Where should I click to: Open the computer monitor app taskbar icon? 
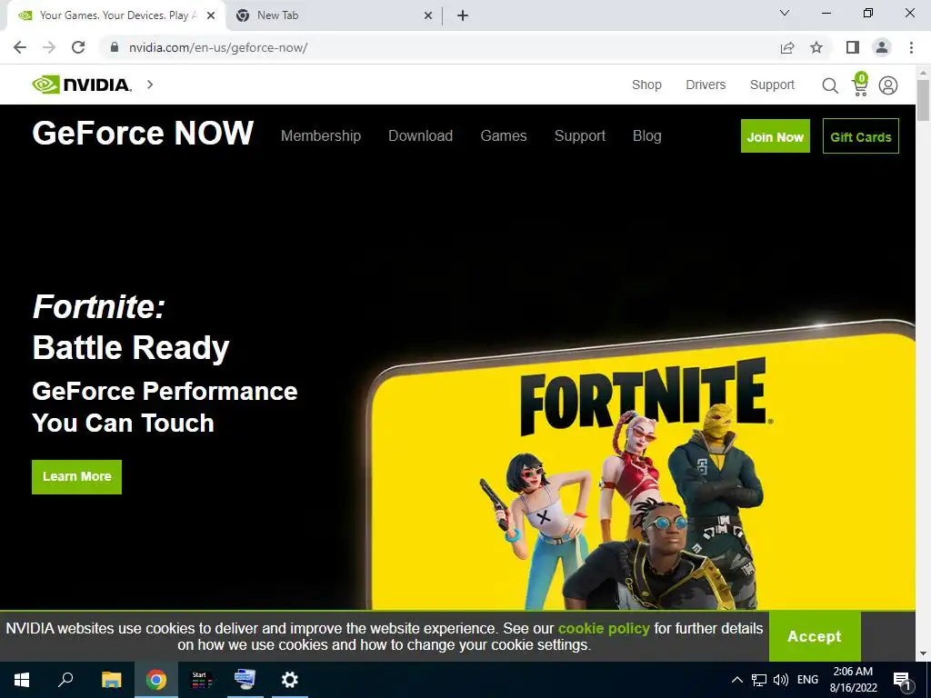[x=245, y=680]
